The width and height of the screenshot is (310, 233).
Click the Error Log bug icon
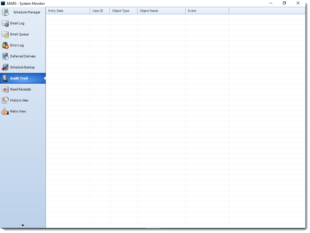tap(5, 45)
